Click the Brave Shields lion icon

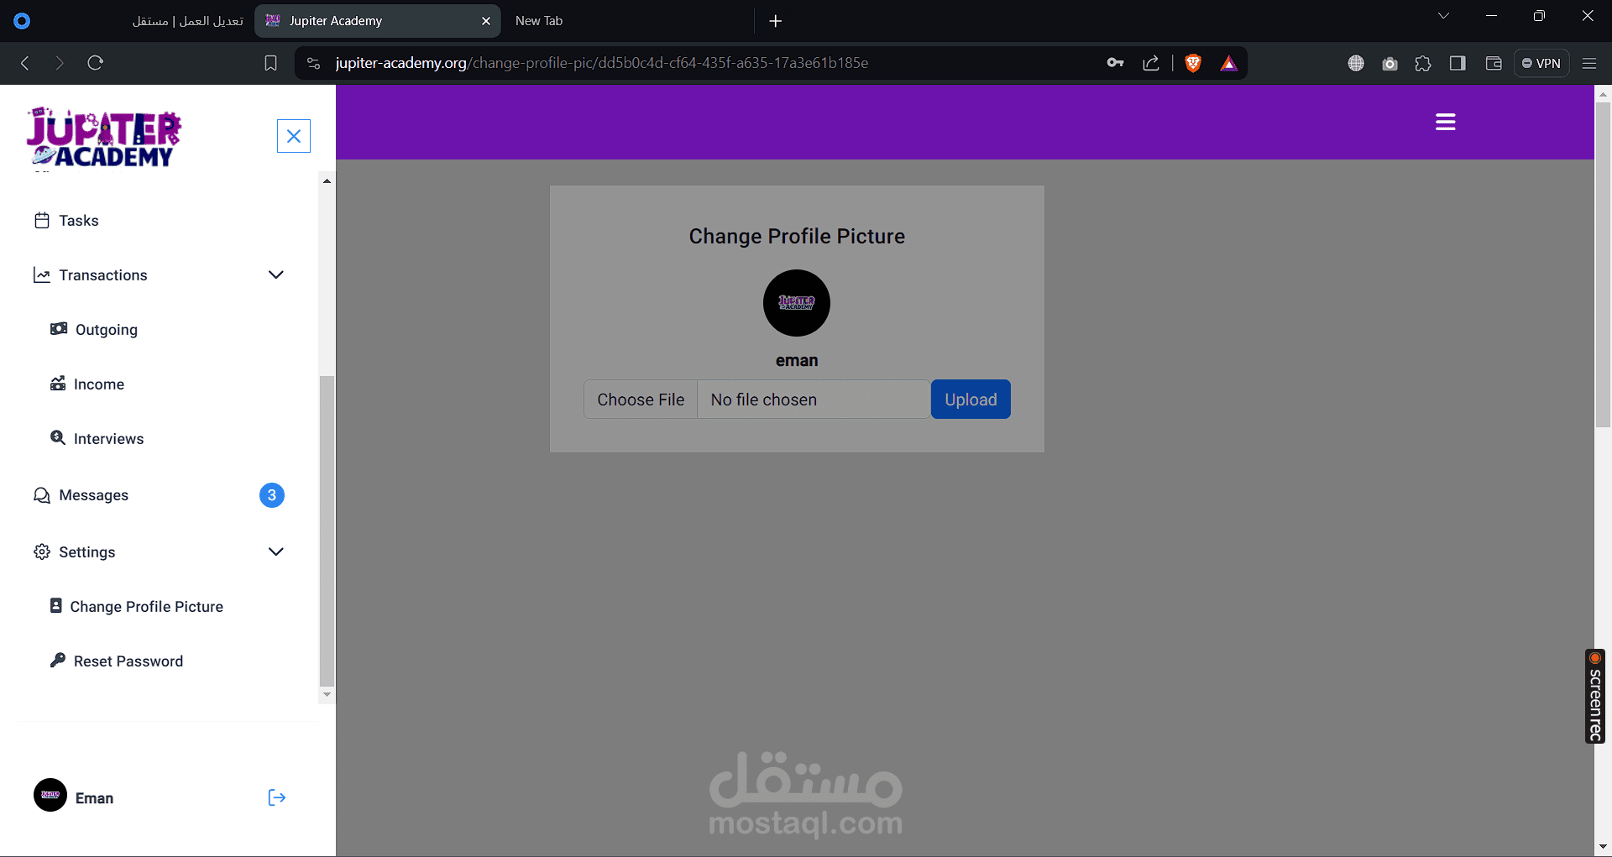pos(1193,63)
